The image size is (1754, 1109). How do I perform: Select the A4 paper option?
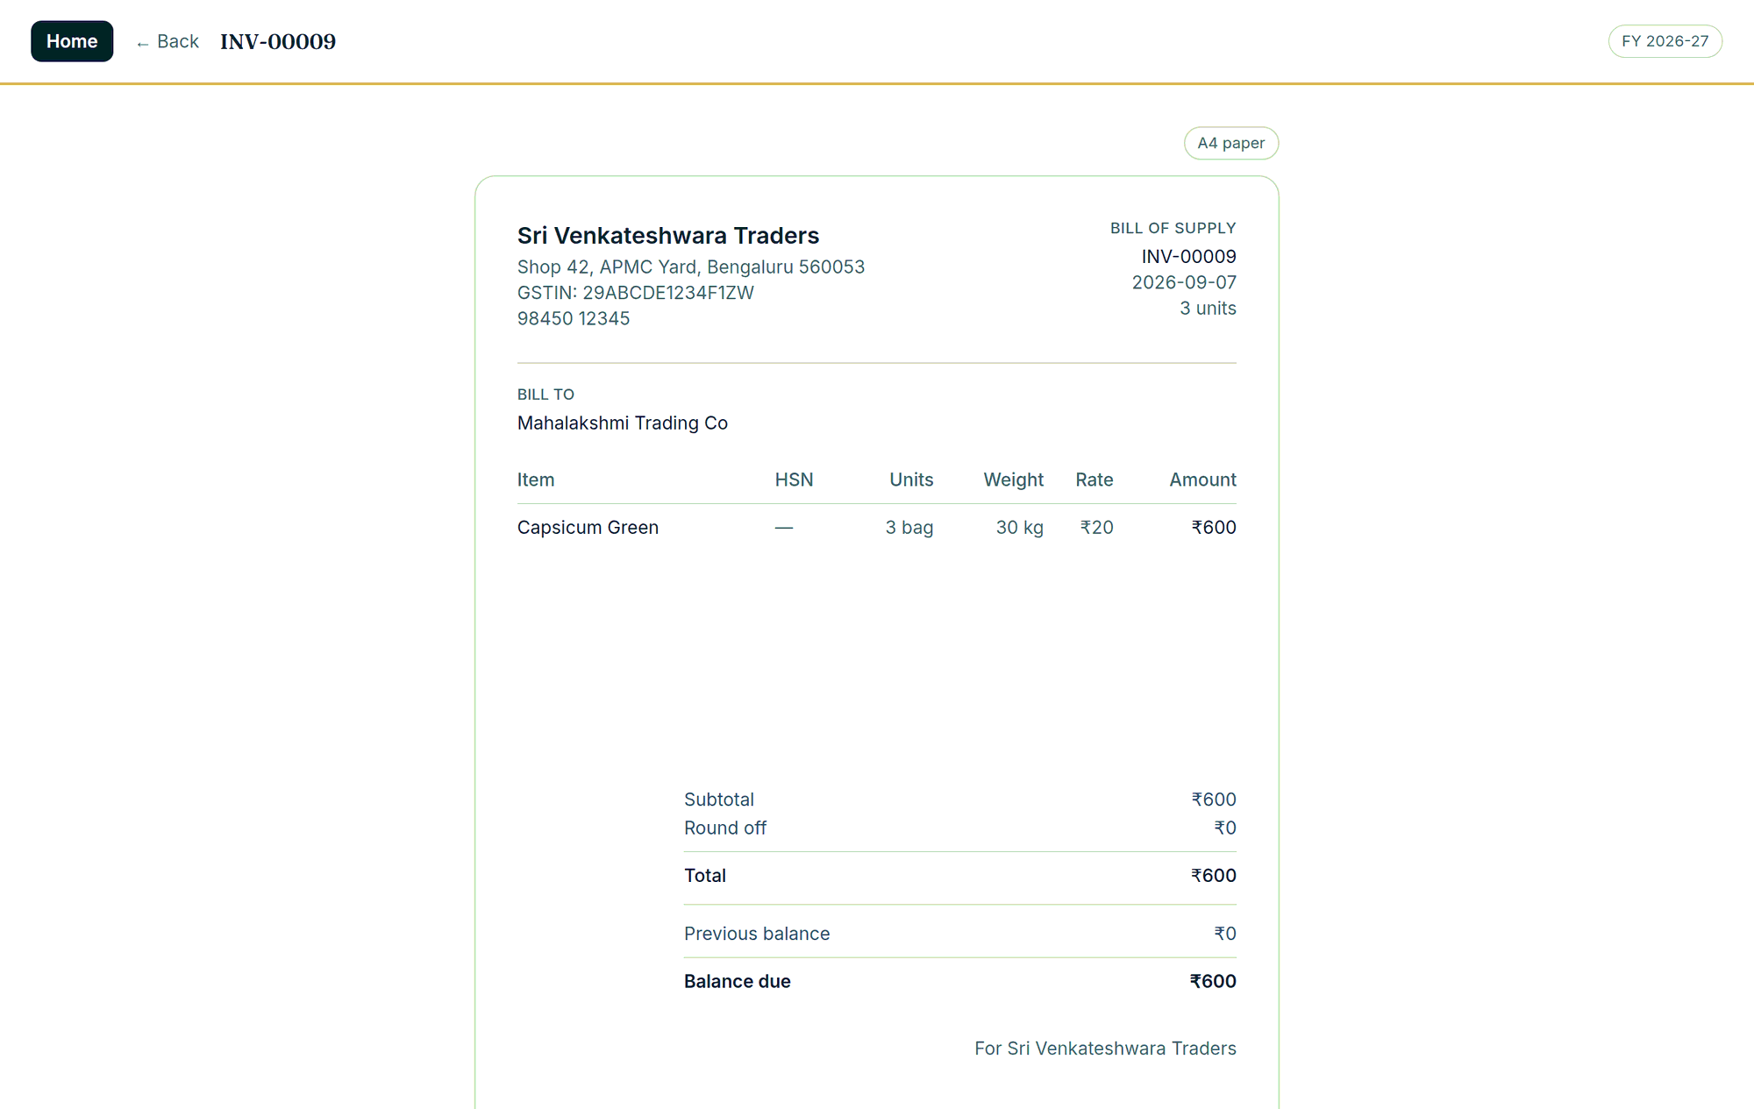click(1230, 143)
